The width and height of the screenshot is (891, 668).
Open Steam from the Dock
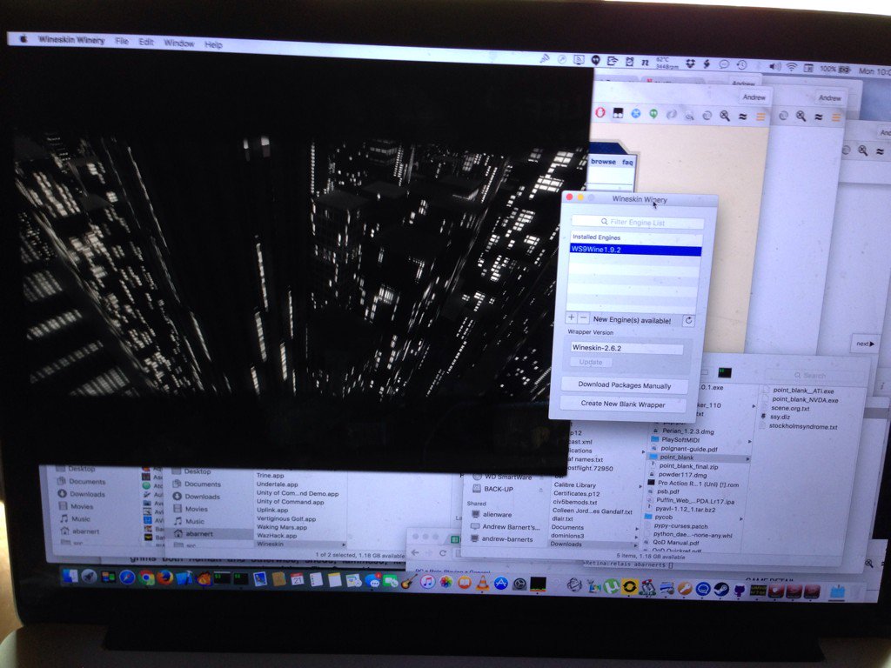pos(721,589)
